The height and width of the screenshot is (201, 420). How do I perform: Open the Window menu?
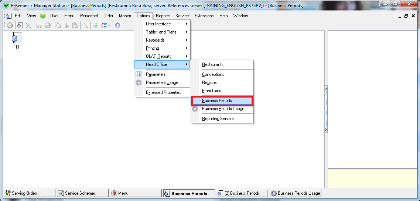[240, 16]
